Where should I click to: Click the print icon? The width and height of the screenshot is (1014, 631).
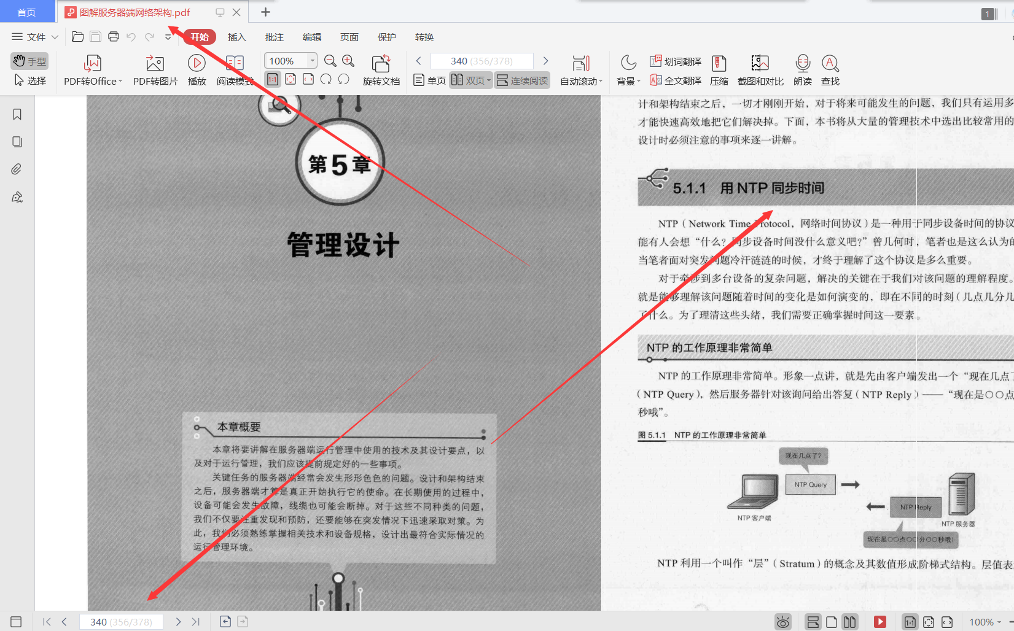[x=114, y=37]
